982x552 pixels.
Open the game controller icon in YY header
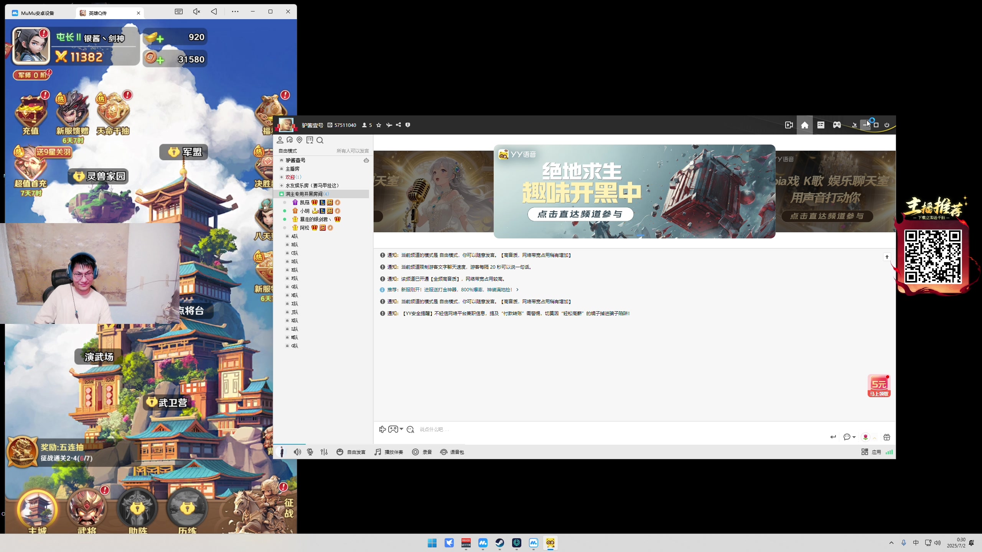[837, 125]
